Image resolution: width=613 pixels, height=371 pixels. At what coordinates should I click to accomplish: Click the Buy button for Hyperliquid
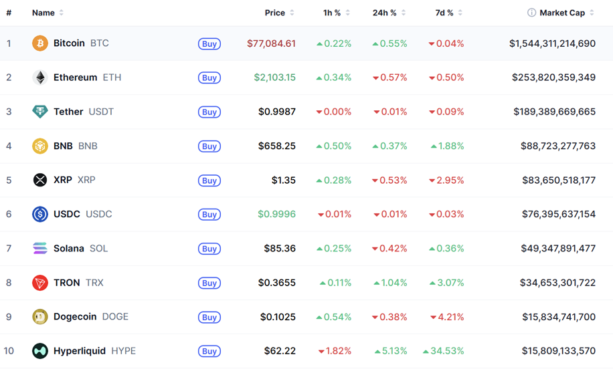tap(209, 351)
